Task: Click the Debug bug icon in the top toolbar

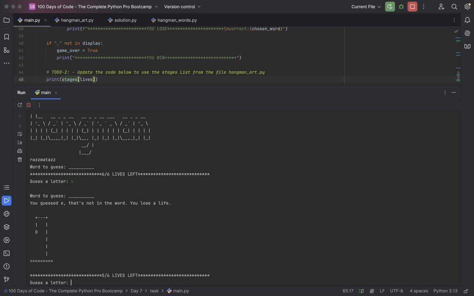Action: tap(401, 7)
